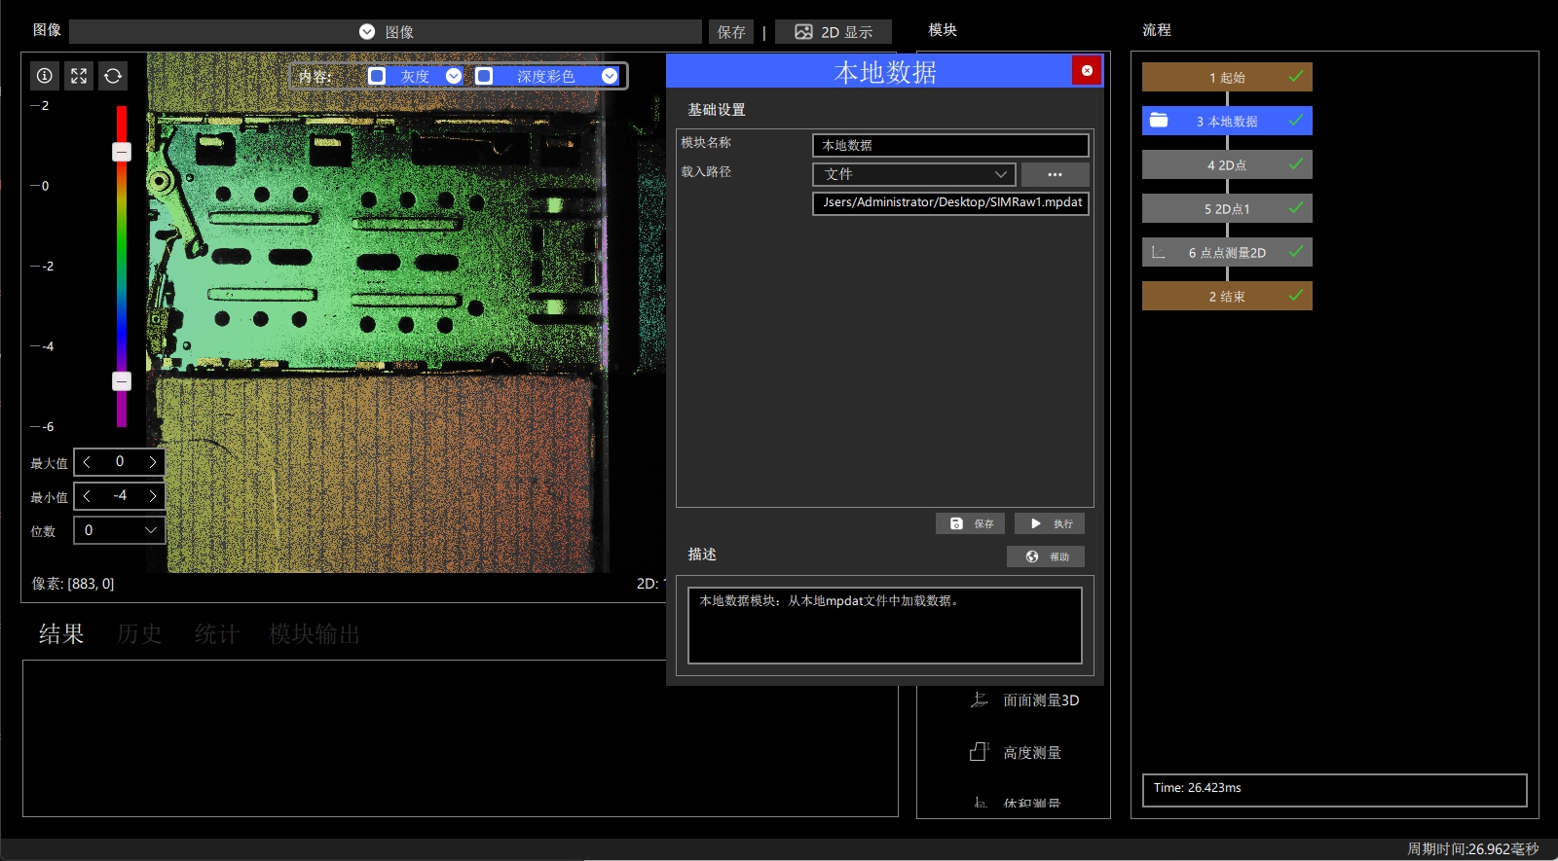The image size is (1558, 861).
Task: Click the SIMRaw1.mpdat path field
Action: point(950,202)
